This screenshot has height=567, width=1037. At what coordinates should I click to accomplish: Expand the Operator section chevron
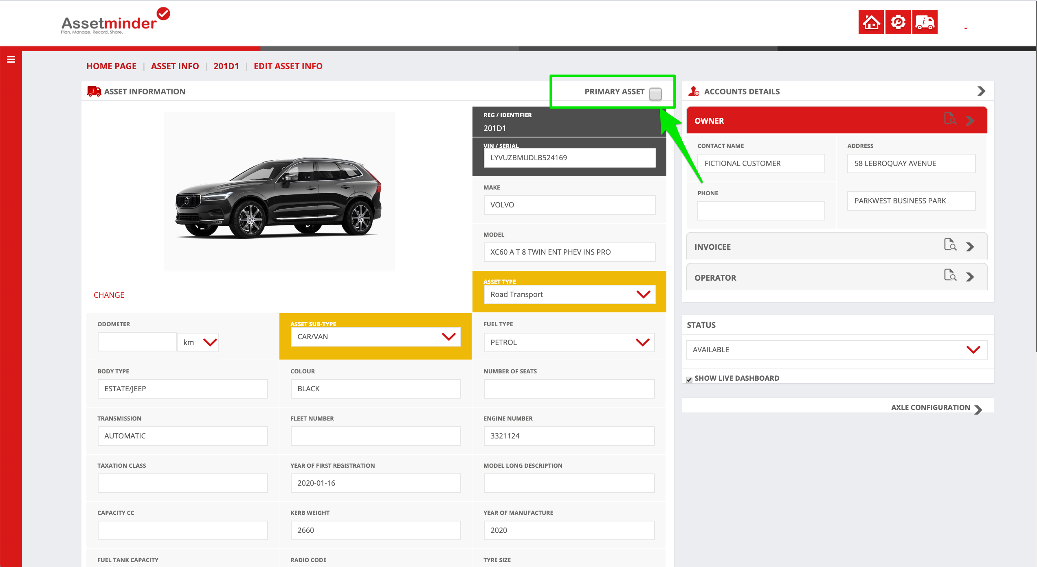click(970, 277)
